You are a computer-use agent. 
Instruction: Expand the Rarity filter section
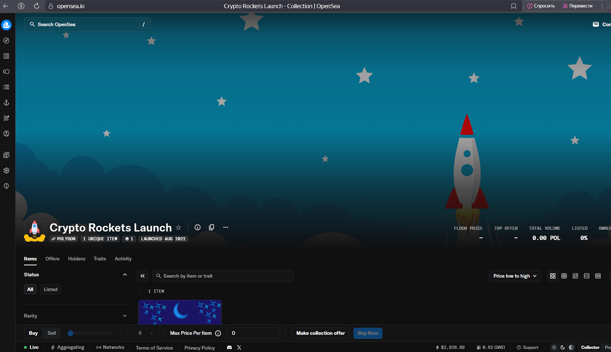tap(125, 316)
